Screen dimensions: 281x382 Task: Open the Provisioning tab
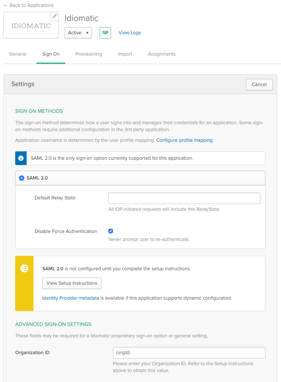(89, 54)
